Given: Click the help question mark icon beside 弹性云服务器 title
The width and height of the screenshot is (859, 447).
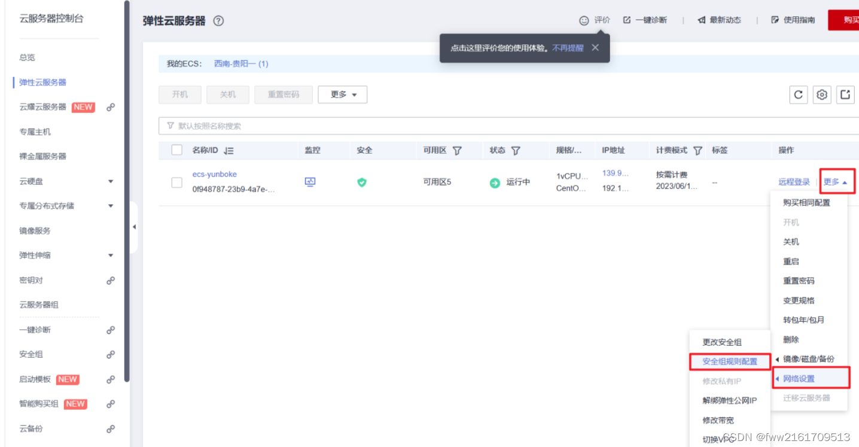Looking at the screenshot, I should tap(218, 21).
